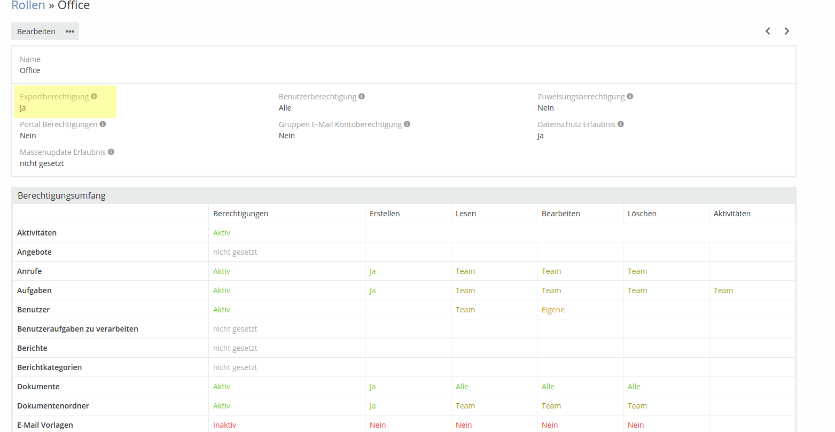Click Inaktiv status for E-Mail Vorlagen

point(224,425)
